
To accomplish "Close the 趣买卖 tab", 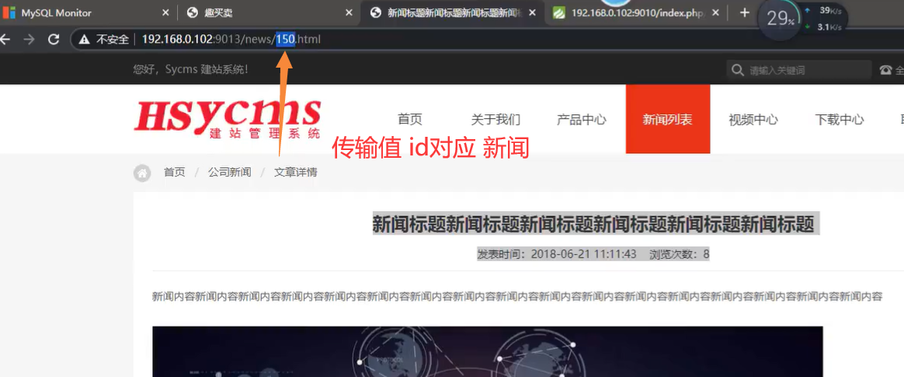I will [349, 12].
